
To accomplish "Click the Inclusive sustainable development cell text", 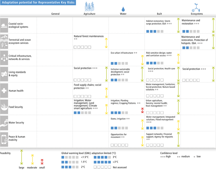I will pos(120,72).
